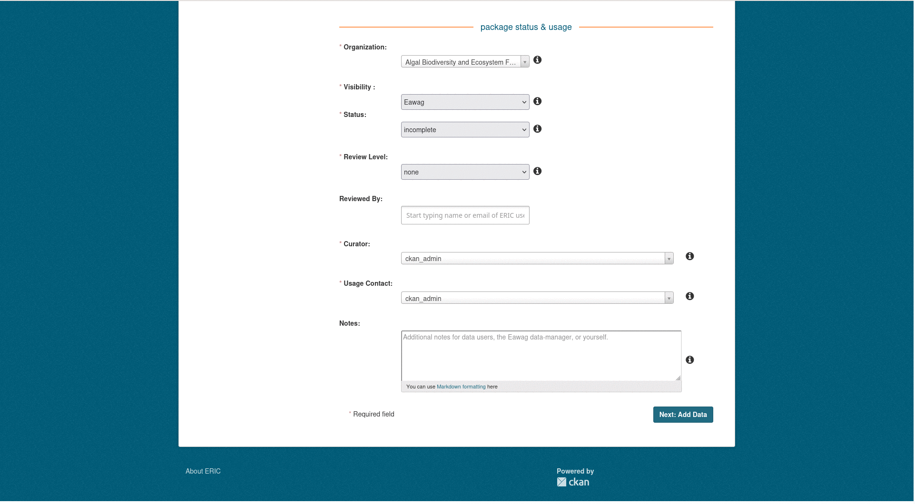The width and height of the screenshot is (915, 504).
Task: Click the CKAN logo in footer
Action: pyautogui.click(x=573, y=482)
